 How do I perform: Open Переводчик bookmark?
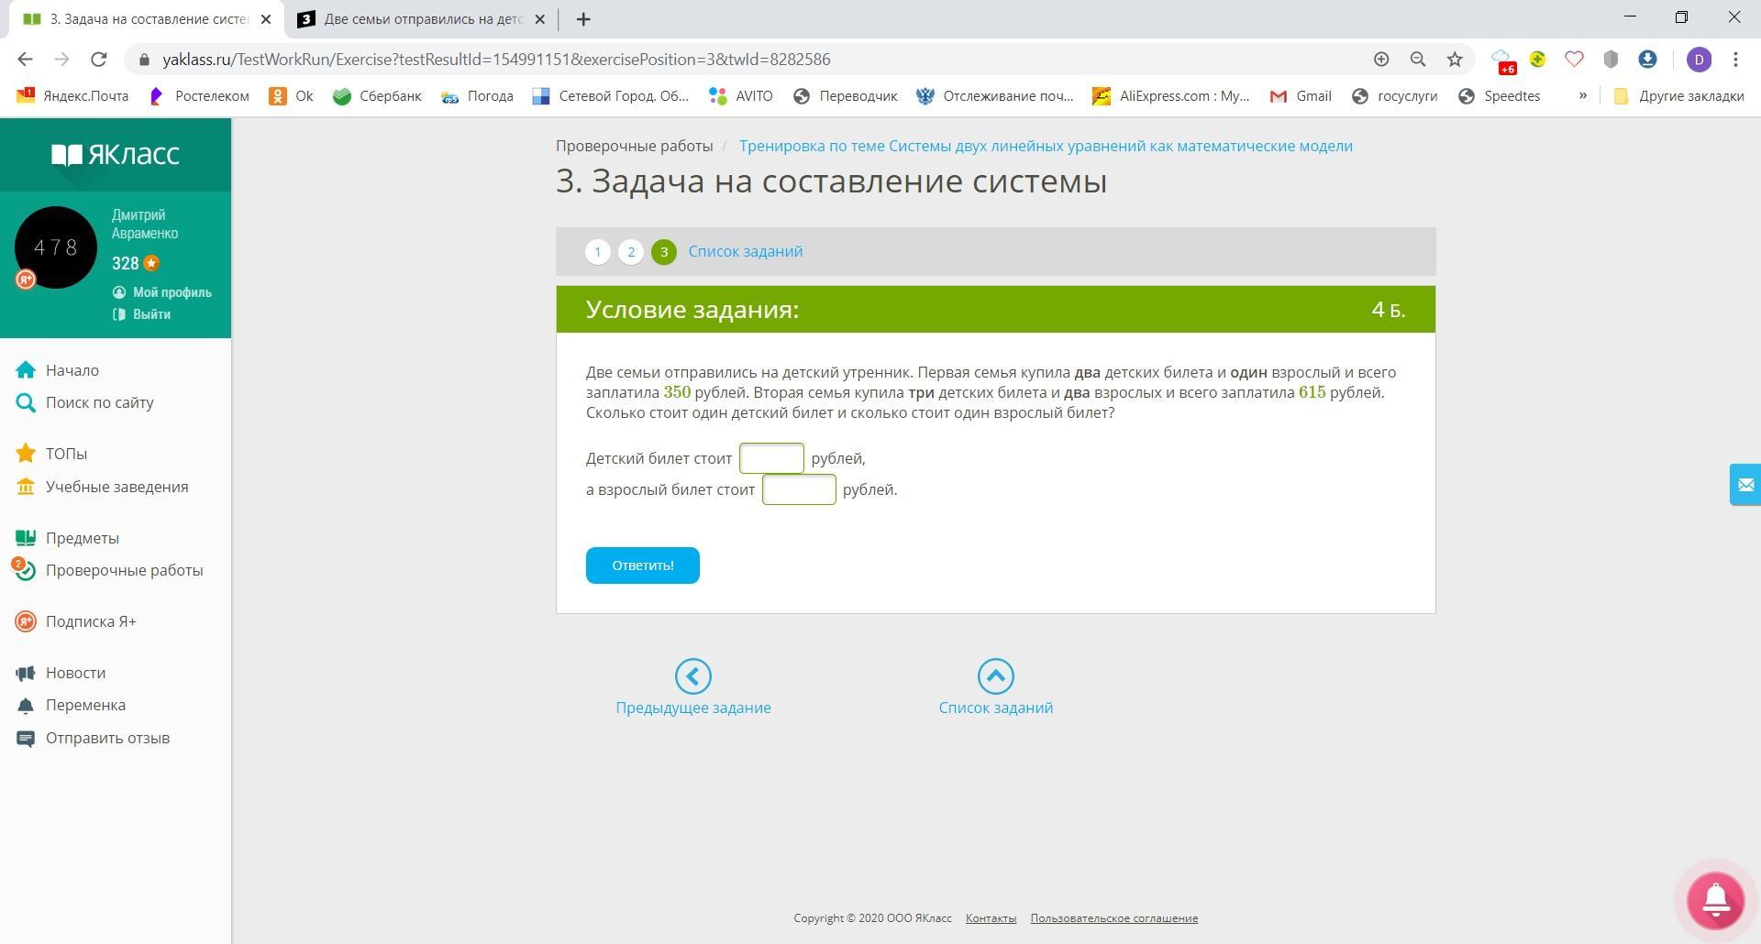[x=845, y=96]
